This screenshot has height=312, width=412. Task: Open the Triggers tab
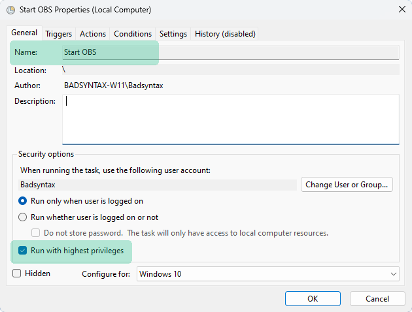(x=58, y=34)
